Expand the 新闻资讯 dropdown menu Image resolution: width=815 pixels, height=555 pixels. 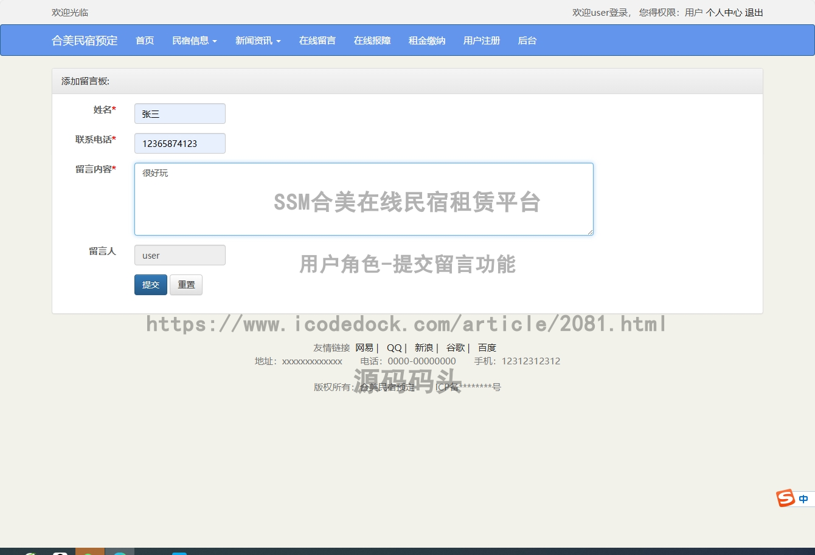click(x=258, y=41)
